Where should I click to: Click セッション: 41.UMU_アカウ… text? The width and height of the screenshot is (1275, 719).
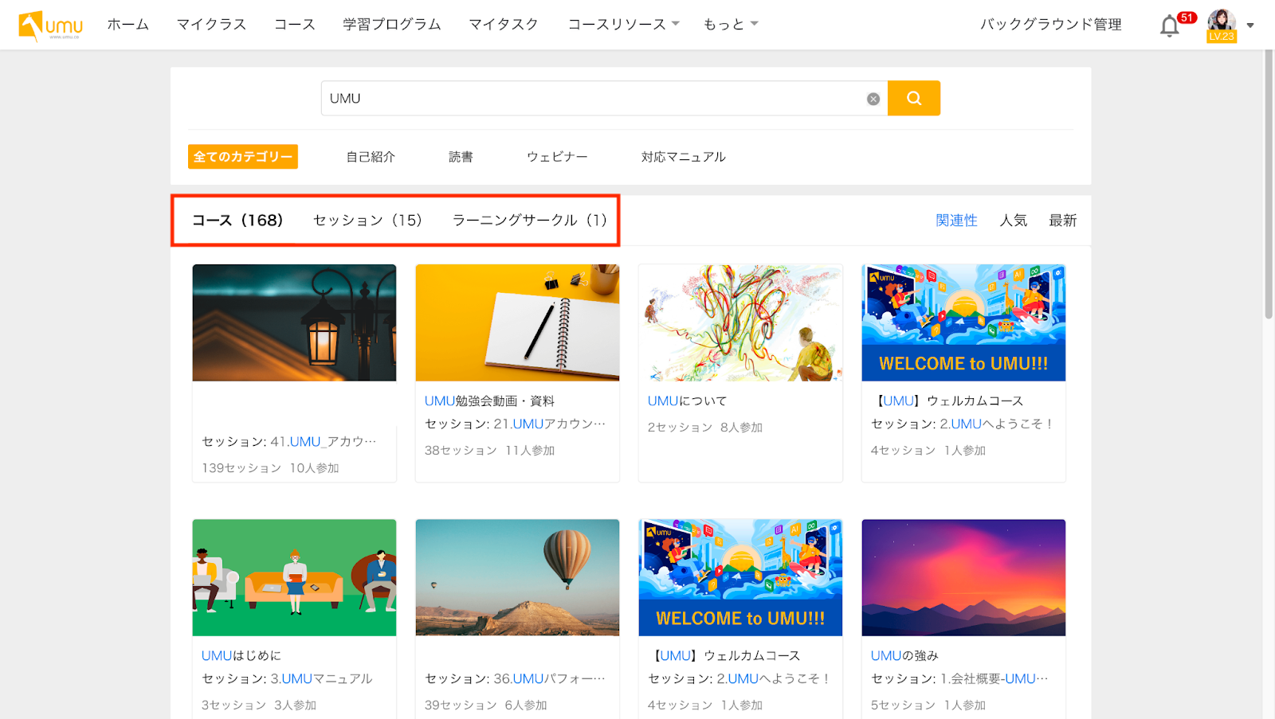[x=288, y=442]
